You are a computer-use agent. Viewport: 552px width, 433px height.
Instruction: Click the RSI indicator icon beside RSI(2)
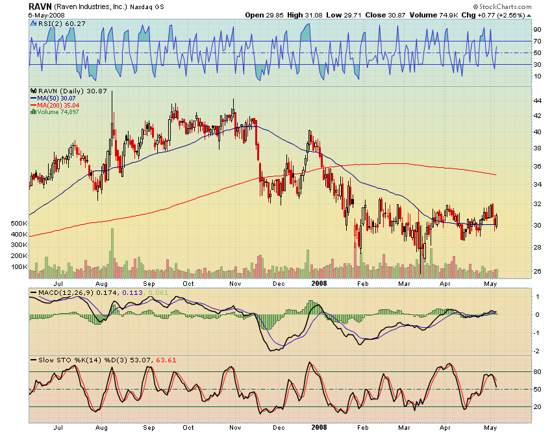[x=33, y=23]
